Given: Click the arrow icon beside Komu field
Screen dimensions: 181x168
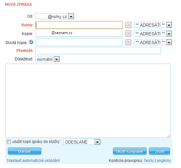Looking at the screenshot, I should click(128, 25).
